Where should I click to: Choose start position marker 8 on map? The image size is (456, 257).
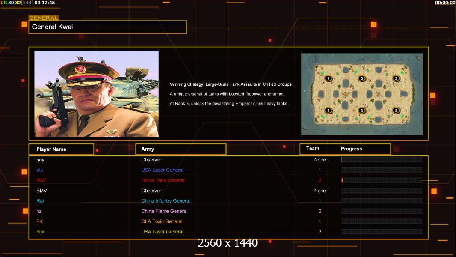point(396,111)
